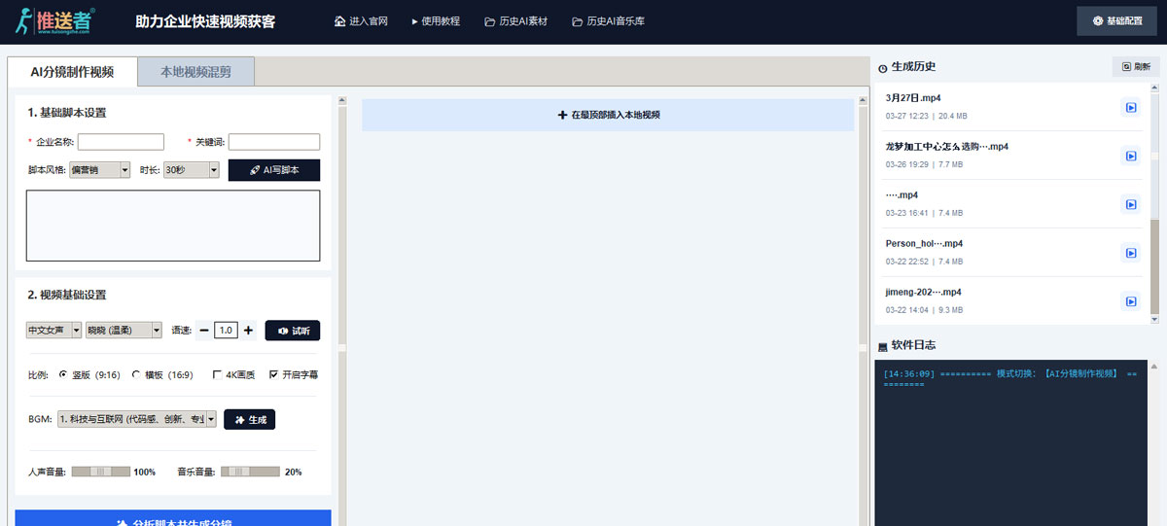Click 03-22 14:04 | 9.3 MB info
This screenshot has width=1167, height=526.
pyautogui.click(x=924, y=310)
